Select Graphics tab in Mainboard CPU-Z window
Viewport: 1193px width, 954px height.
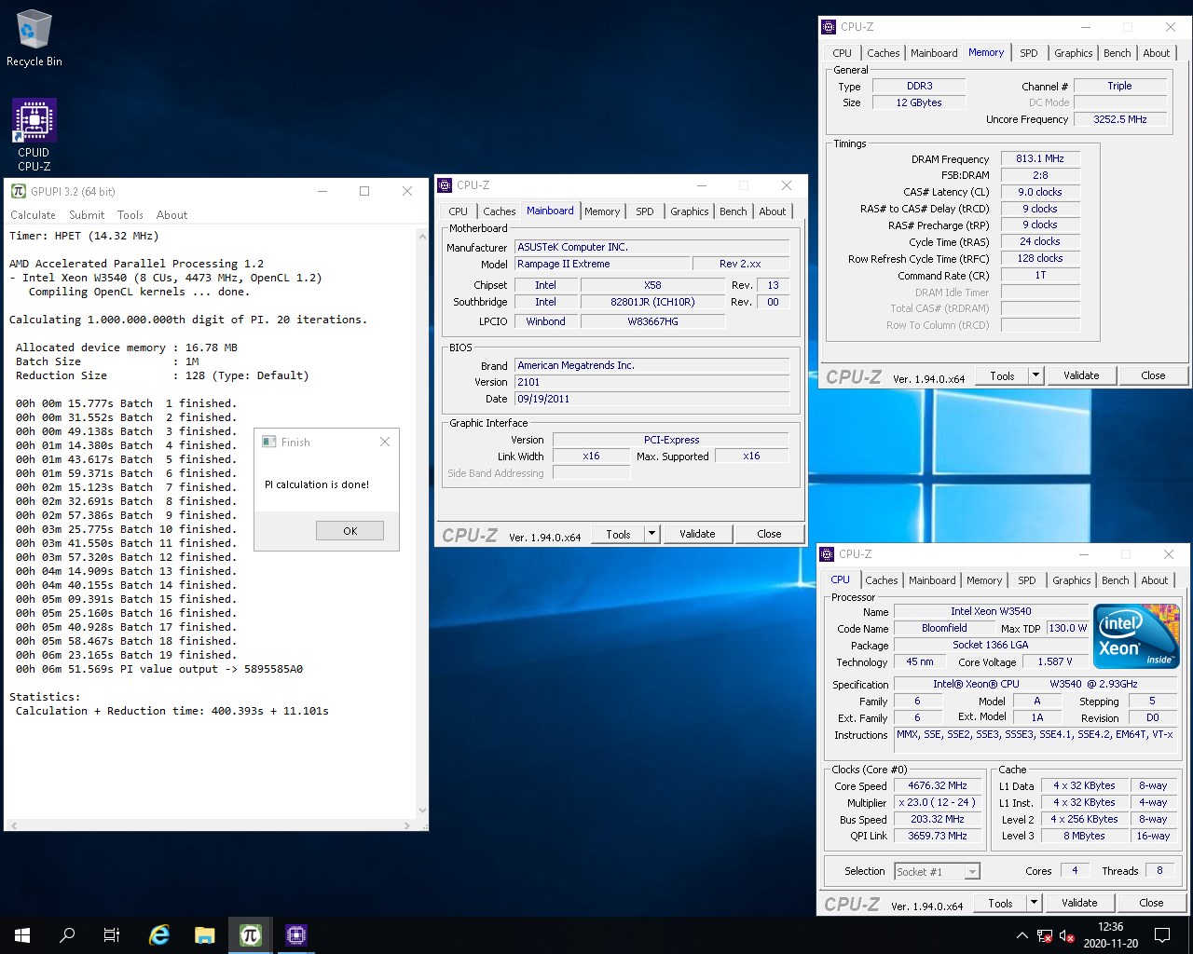tap(690, 211)
